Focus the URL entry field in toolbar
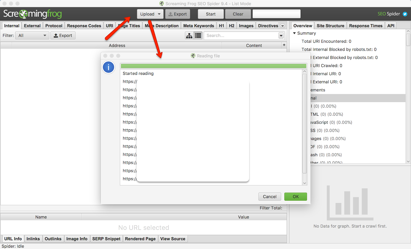The image size is (411, 249). (276, 14)
